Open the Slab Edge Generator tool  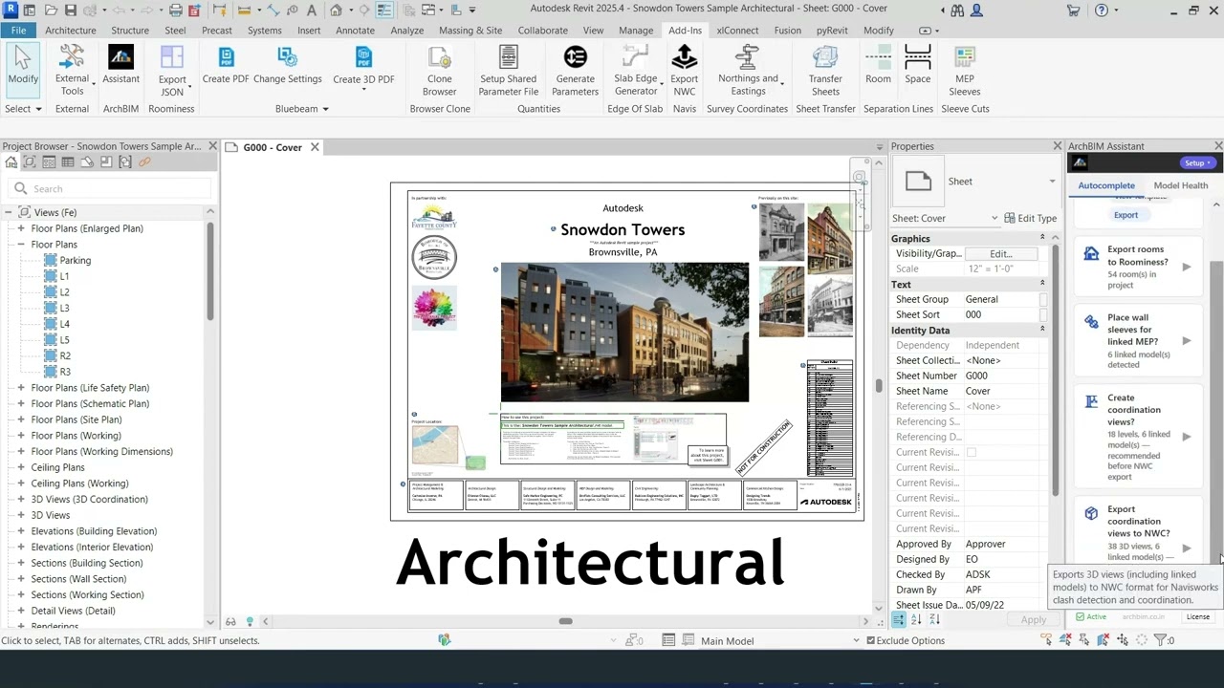(x=636, y=70)
